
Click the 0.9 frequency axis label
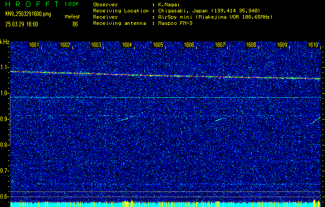pyautogui.click(x=4, y=119)
